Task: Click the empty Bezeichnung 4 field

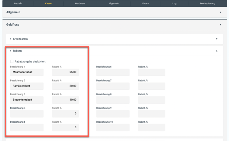Action: [27, 114]
